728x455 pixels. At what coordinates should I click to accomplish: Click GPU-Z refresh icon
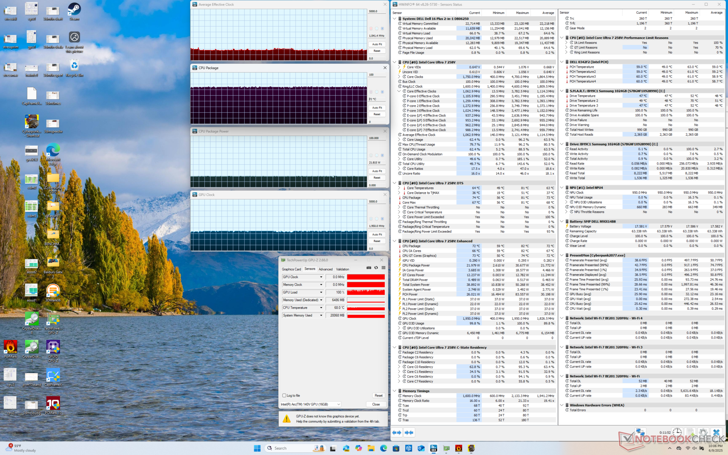(x=376, y=268)
